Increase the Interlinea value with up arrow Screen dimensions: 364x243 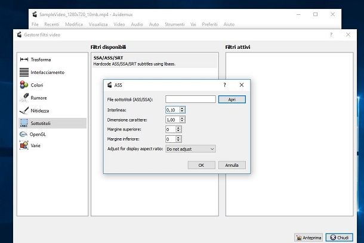[x=182, y=108]
